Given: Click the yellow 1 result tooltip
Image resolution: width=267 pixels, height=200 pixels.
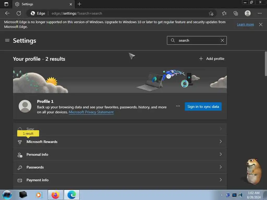Looking at the screenshot, I should click(28, 134).
